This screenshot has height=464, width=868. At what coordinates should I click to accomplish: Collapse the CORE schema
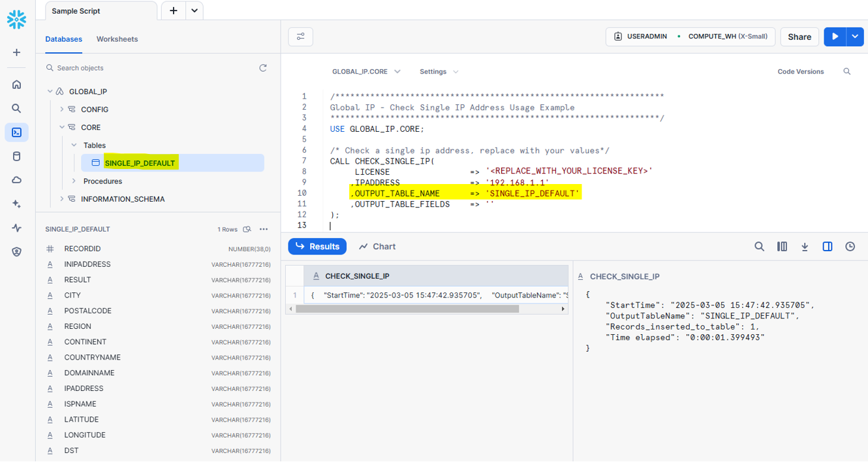point(62,127)
